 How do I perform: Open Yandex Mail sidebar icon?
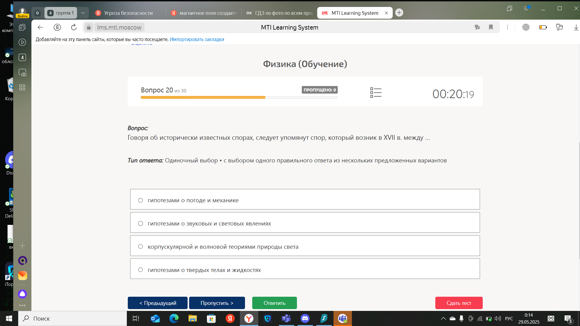pyautogui.click(x=22, y=276)
